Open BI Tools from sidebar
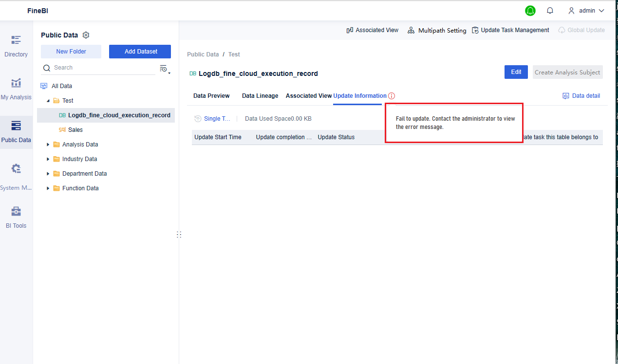The height and width of the screenshot is (364, 618). [x=16, y=217]
